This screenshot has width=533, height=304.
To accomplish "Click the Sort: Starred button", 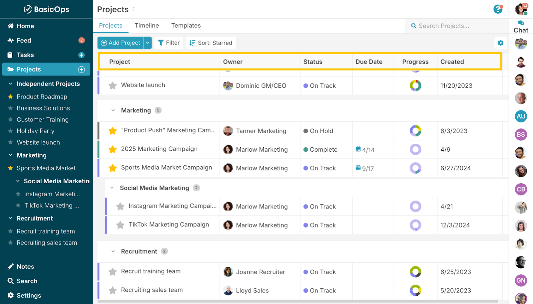I will (x=211, y=43).
